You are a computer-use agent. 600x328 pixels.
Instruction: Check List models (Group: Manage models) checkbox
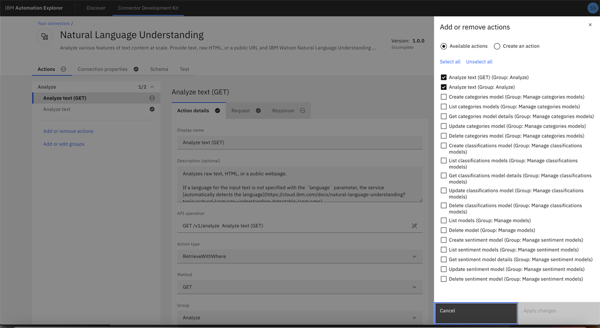443,221
